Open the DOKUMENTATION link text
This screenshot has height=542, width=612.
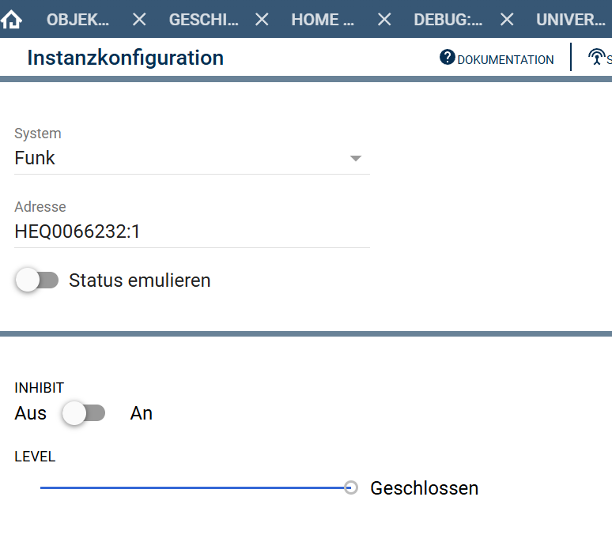point(505,59)
